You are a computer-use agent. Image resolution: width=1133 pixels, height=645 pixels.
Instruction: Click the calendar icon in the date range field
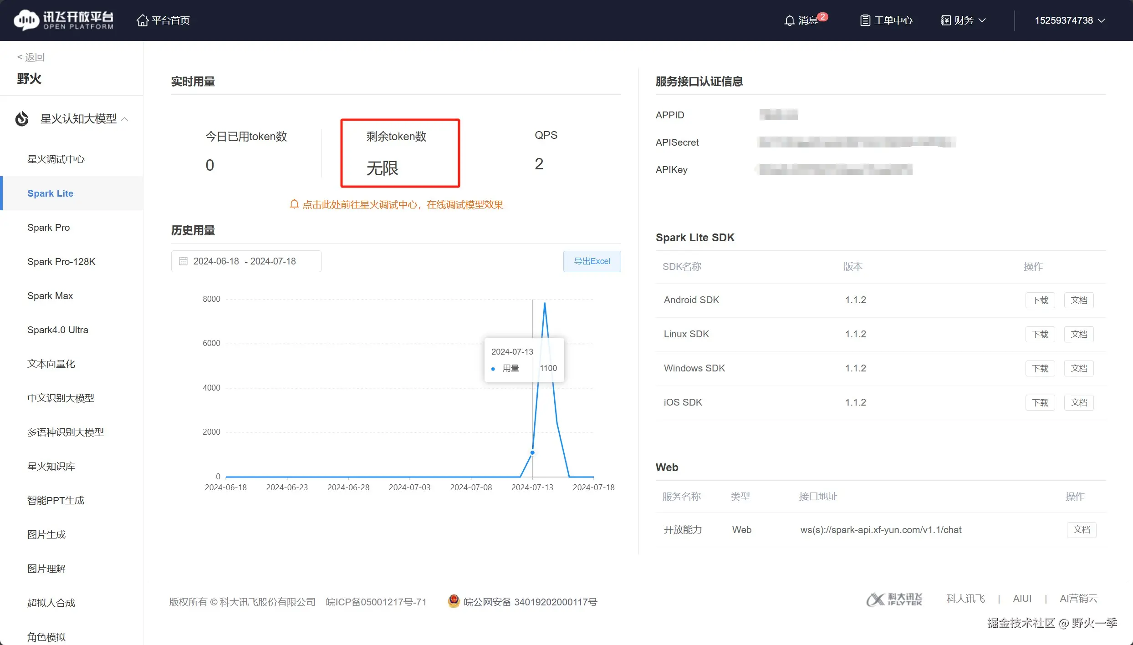tap(183, 261)
